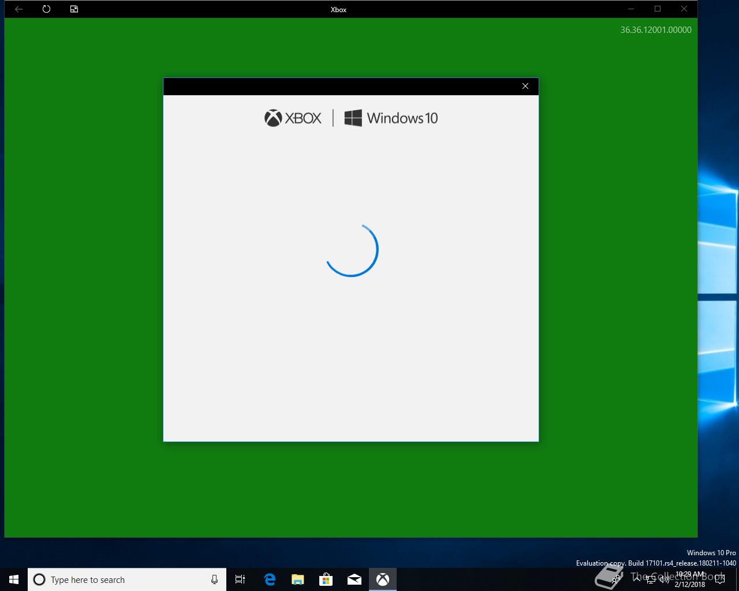Minimize the Xbox window
Viewport: 739px width, 591px height.
click(631, 9)
